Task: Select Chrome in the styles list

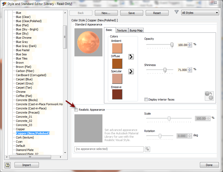Action: pos(20,91)
